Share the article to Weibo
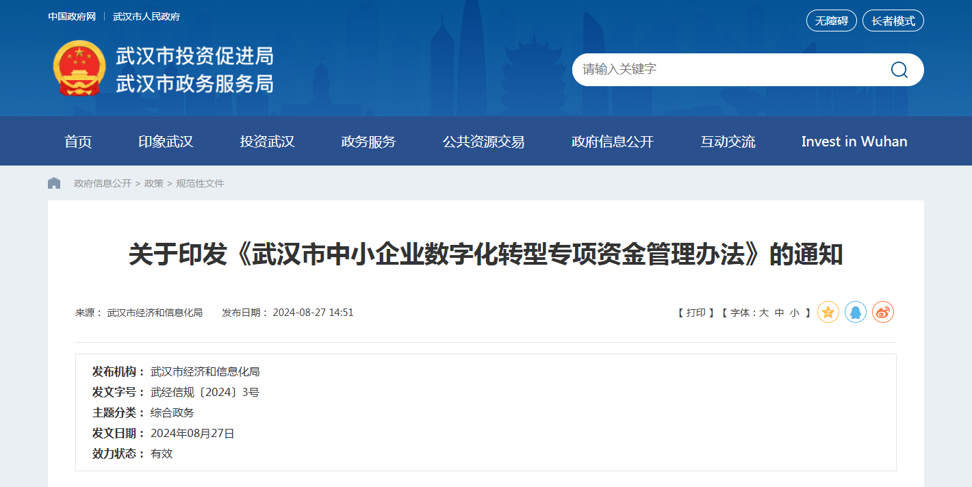The image size is (972, 487). pyautogui.click(x=883, y=313)
